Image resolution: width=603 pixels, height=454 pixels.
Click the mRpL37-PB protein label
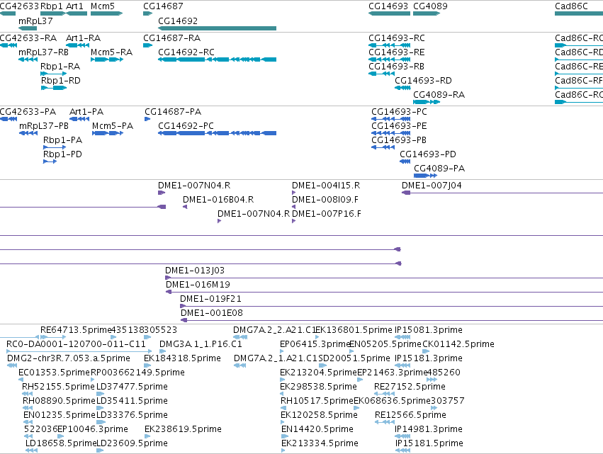click(44, 126)
